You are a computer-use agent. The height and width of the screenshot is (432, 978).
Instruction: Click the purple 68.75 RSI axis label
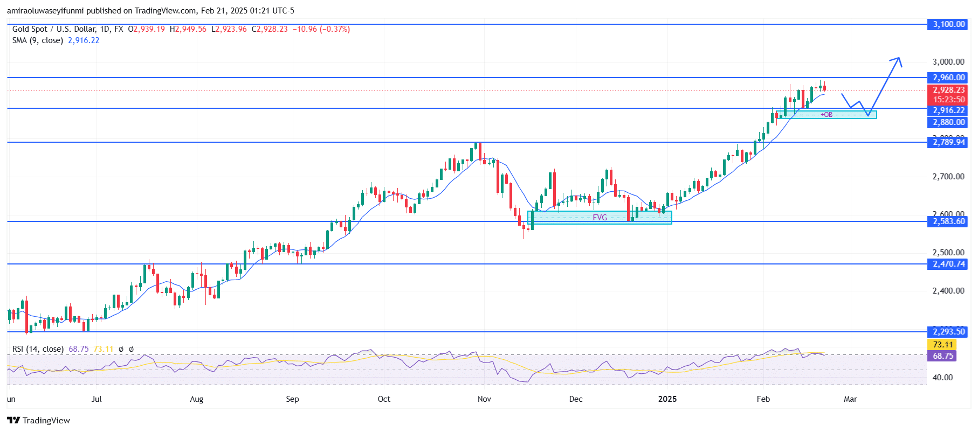[x=942, y=356]
